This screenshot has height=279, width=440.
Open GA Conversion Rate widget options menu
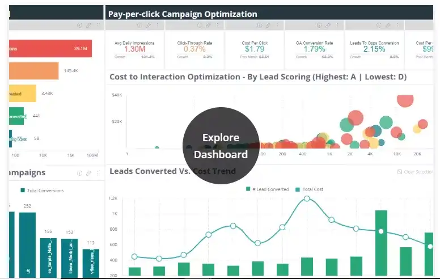point(337,26)
